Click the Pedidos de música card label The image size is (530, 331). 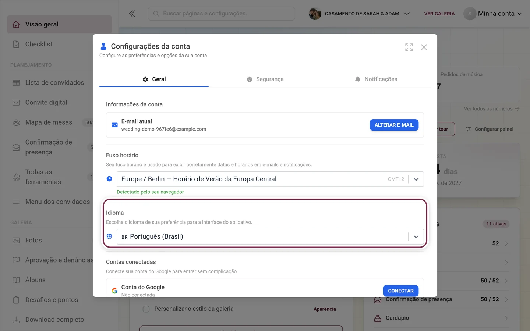pyautogui.click(x=462, y=74)
